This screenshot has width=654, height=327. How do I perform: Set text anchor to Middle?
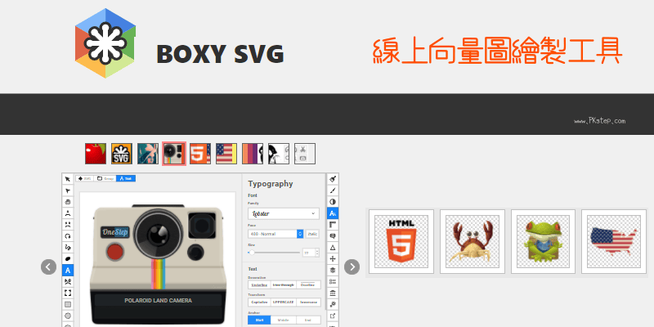[x=284, y=320]
